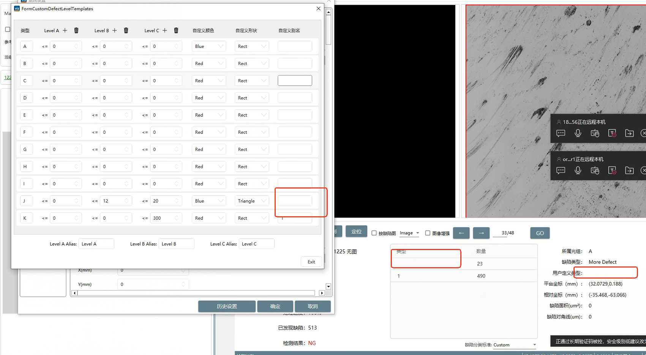Open Triangle shape dropdown for type J
Image resolution: width=646 pixels, height=355 pixels.
[252, 201]
